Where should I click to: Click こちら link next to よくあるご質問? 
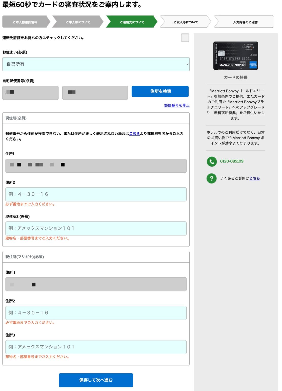pos(255,178)
